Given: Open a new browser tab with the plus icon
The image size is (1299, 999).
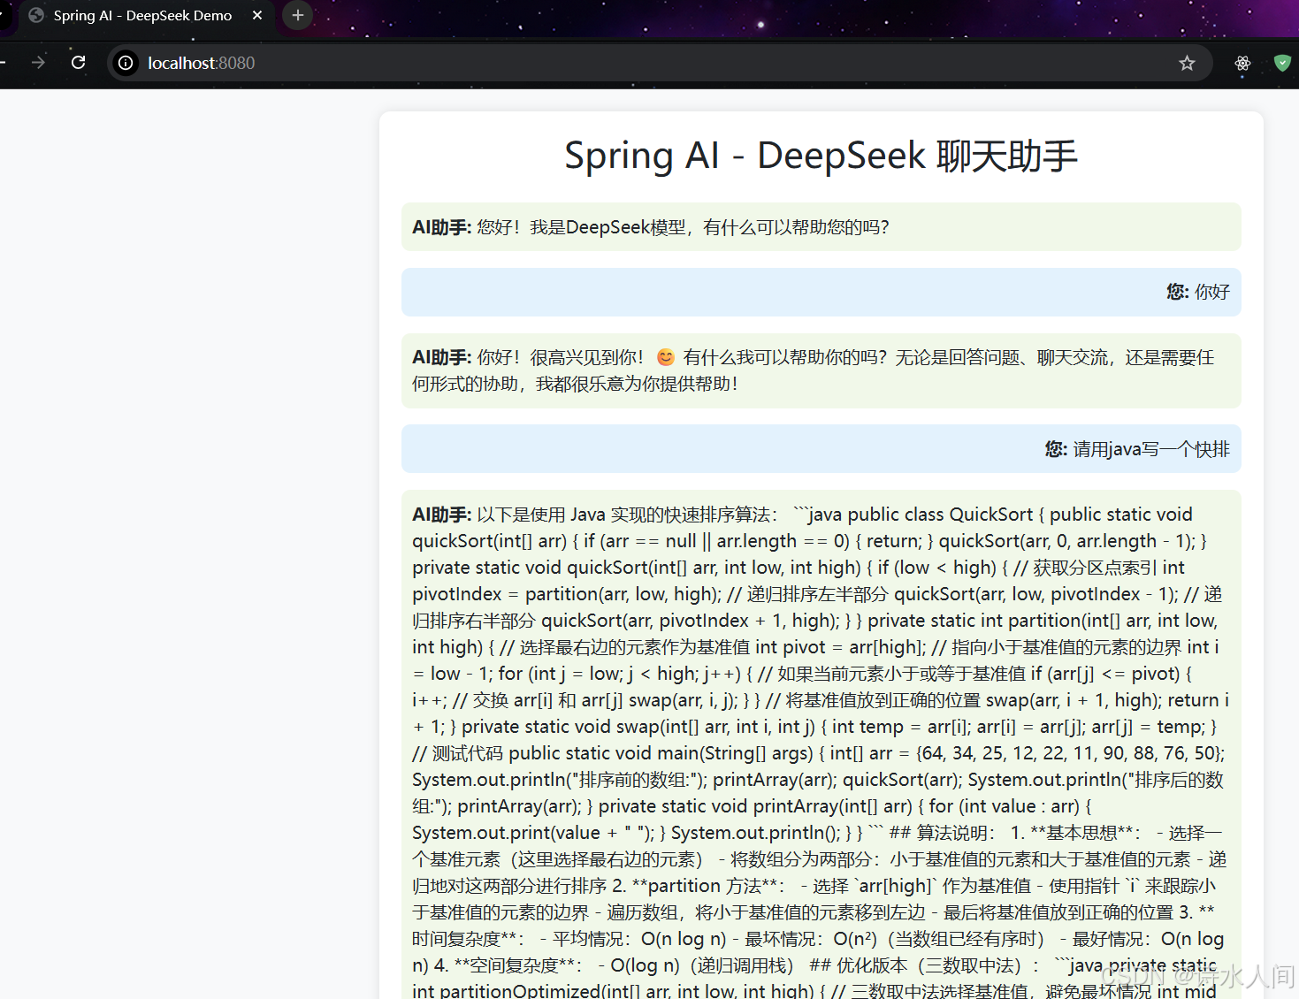Looking at the screenshot, I should pos(298,15).
